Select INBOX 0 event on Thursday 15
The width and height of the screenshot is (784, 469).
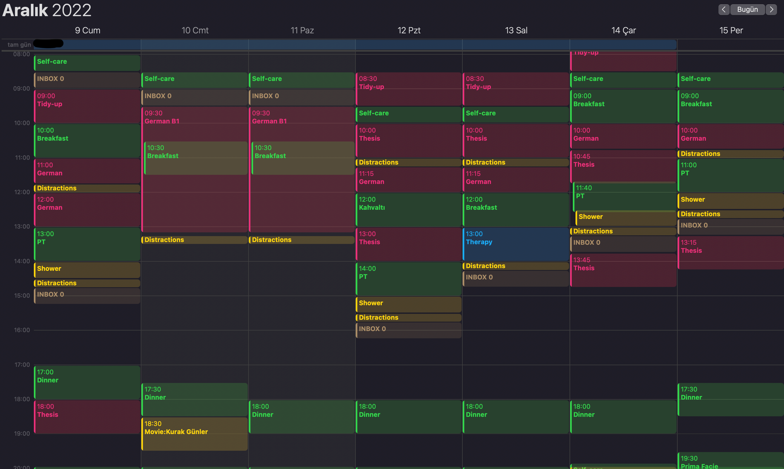point(731,227)
